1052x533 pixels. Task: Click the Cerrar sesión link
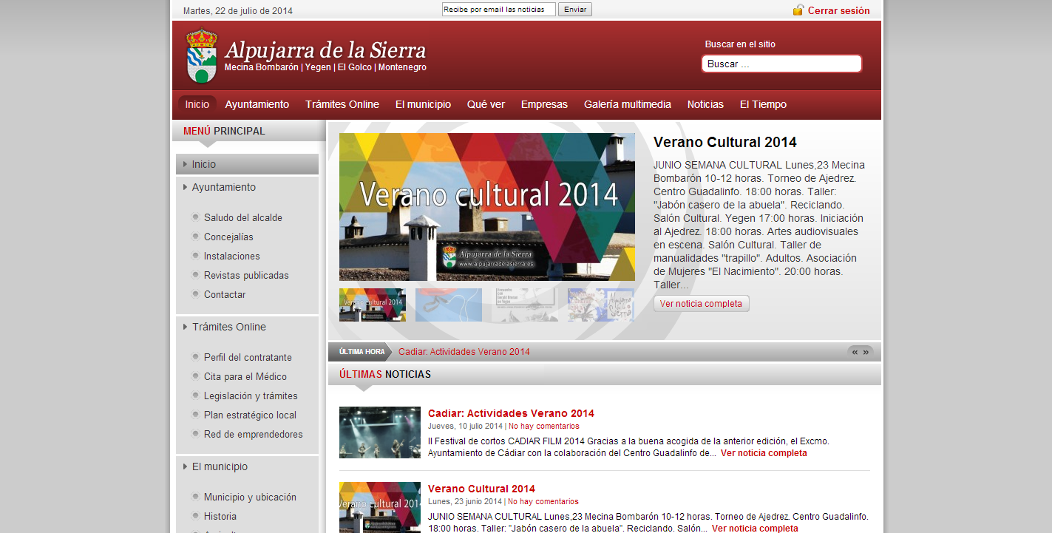[838, 10]
